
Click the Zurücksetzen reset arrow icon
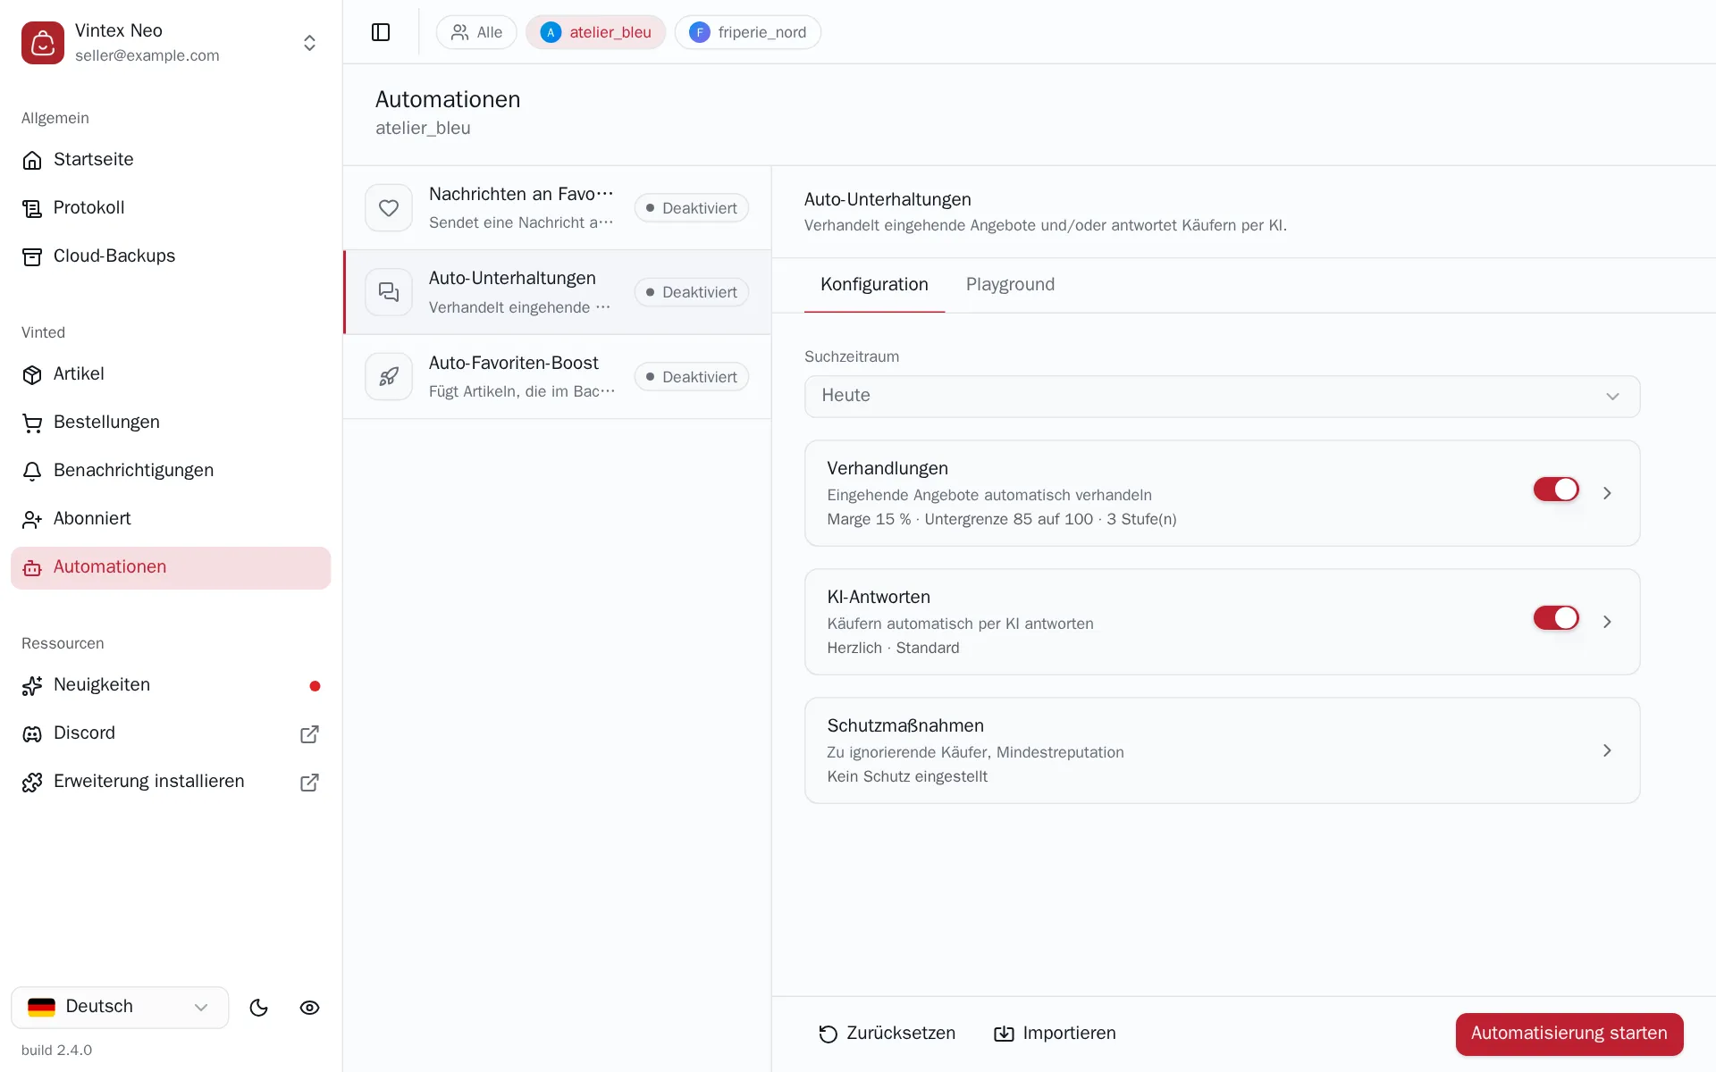point(829,1034)
